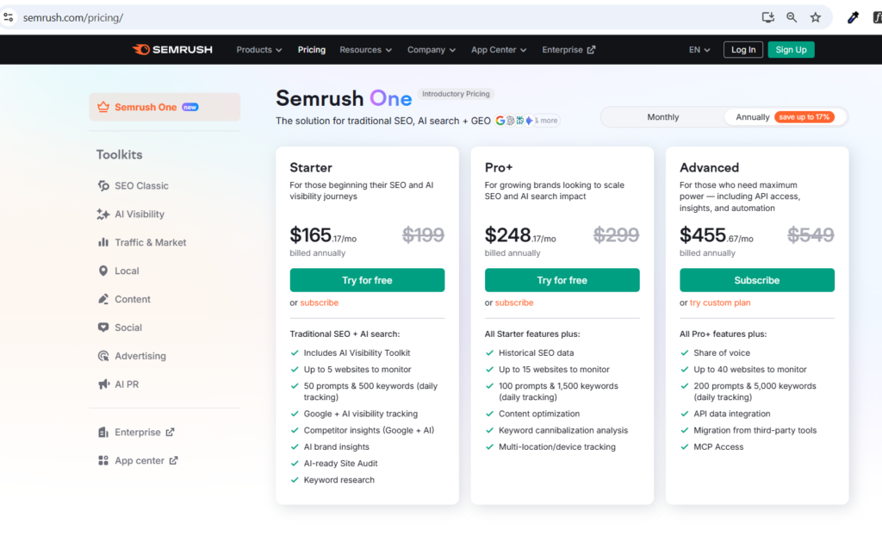Open the Products dropdown menu
The width and height of the screenshot is (882, 549).
tap(258, 49)
